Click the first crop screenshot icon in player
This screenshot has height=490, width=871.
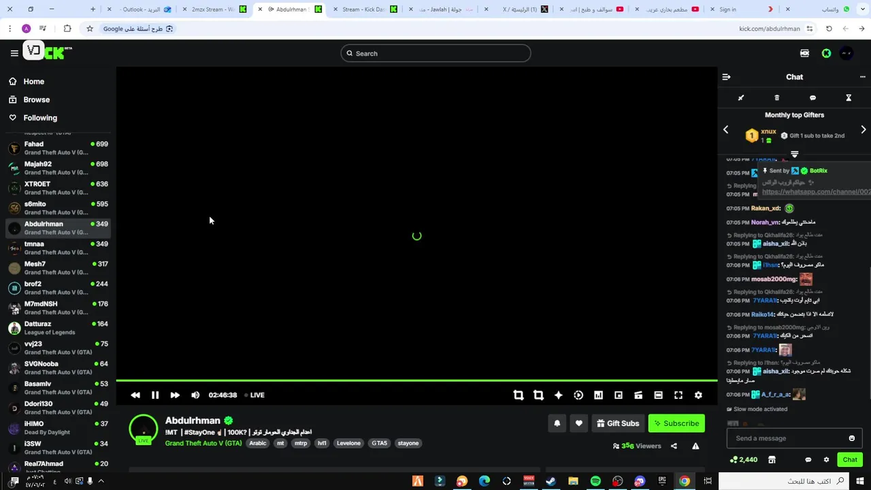pos(519,395)
